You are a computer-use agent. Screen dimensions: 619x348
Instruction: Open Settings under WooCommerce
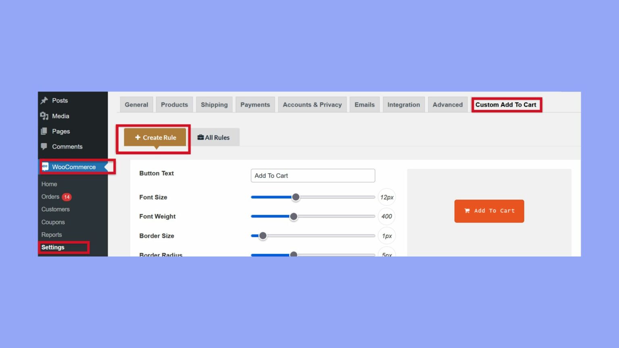pyautogui.click(x=53, y=247)
